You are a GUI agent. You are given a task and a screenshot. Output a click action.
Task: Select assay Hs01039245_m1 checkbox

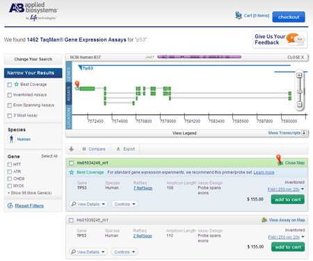point(71,220)
